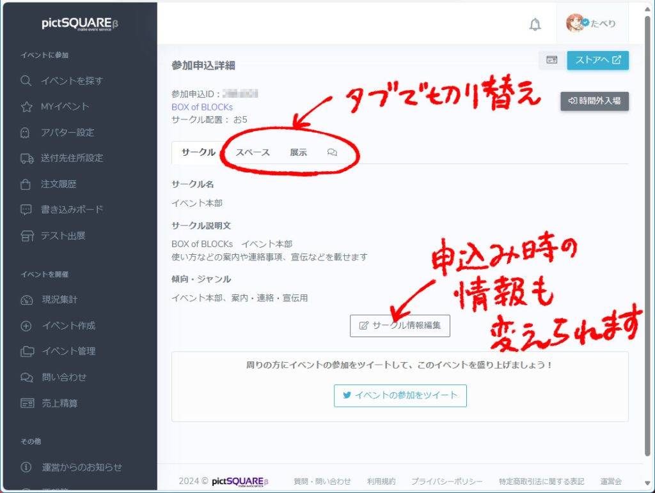Open the BOX of BLOCKs event link
Viewport: 655px width, 493px height.
coord(202,107)
